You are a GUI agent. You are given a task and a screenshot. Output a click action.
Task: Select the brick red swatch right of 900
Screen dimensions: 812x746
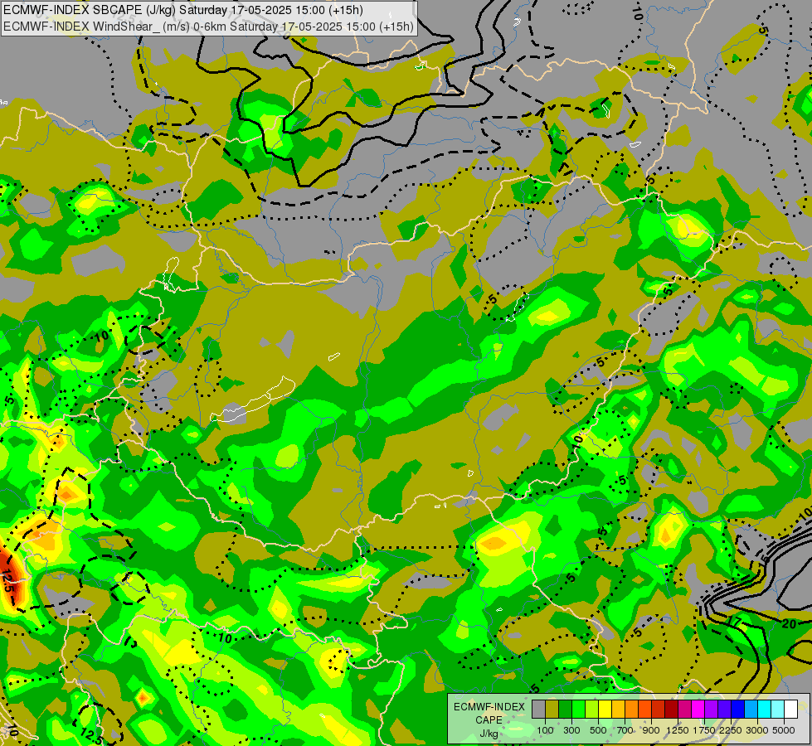click(659, 709)
